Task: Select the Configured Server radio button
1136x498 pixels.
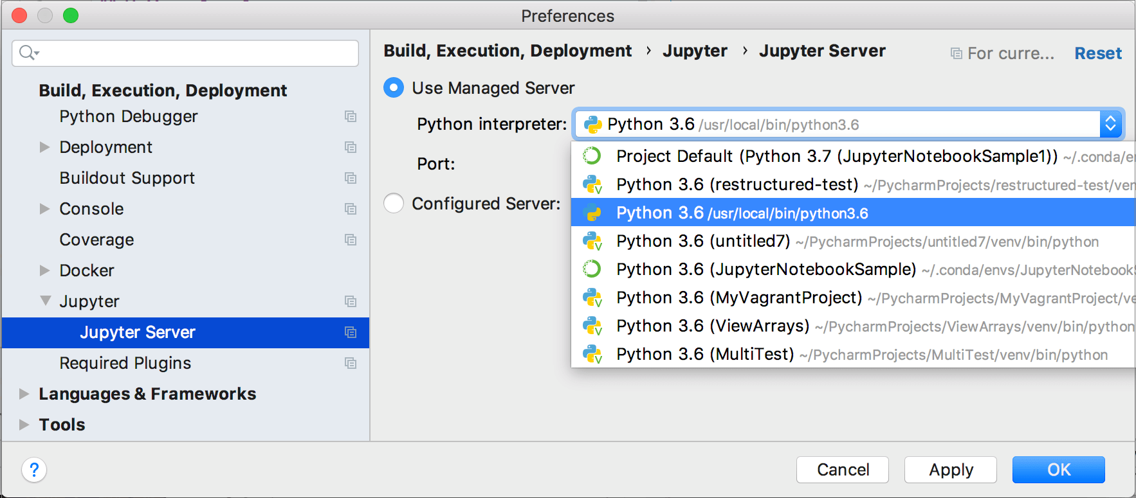Action: [394, 203]
